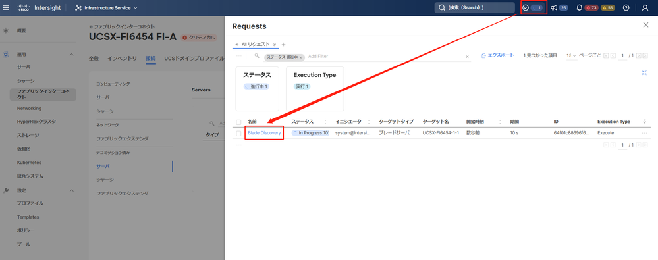Image resolution: width=658 pixels, height=260 pixels.
Task: Add a new tab with plus icon
Action: 283,45
